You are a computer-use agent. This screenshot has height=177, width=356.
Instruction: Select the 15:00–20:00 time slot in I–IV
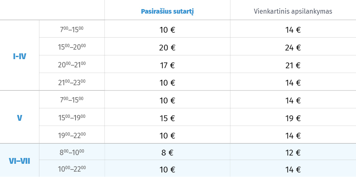[x=72, y=47]
